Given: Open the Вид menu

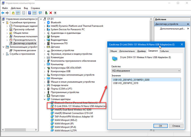Looking at the screenshot, I should pyautogui.click(x=26, y=8).
